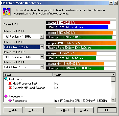
Task: Confirm with the OK button
Action: click(107, 110)
